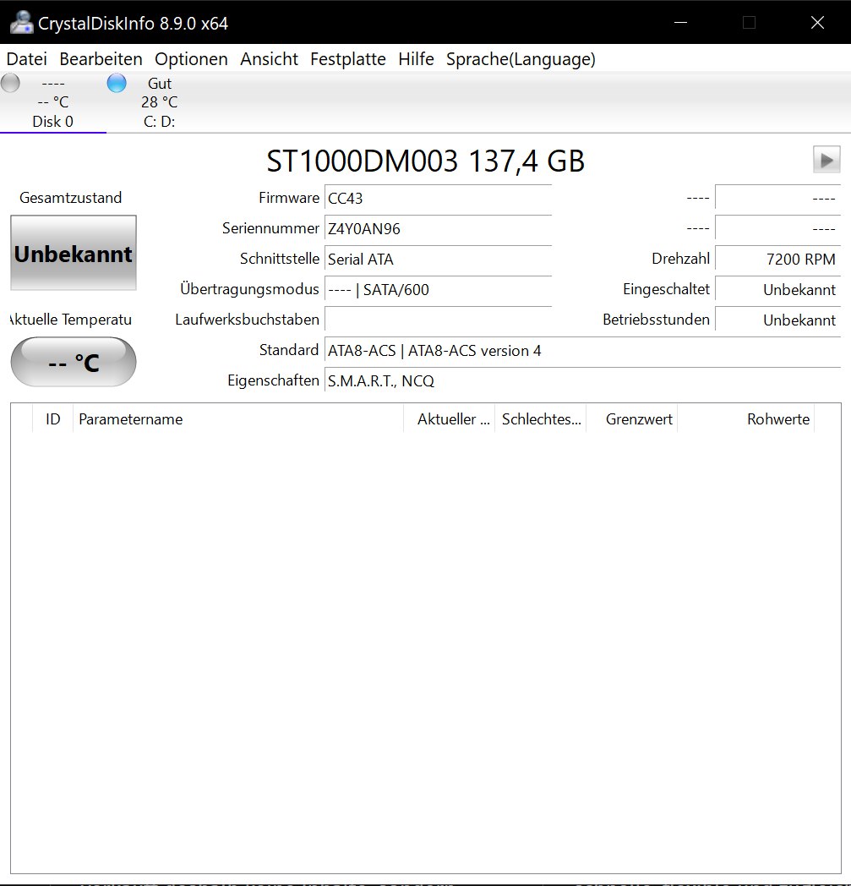This screenshot has width=851, height=886.
Task: Click the Betriebsstunden value Unbekannt
Action: coord(778,320)
